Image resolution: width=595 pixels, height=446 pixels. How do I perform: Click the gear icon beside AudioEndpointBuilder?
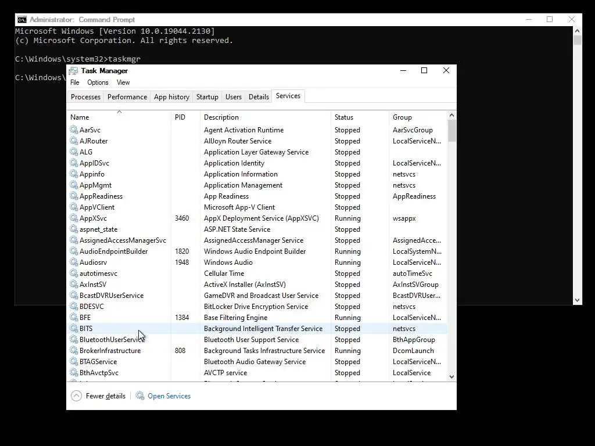click(x=74, y=251)
